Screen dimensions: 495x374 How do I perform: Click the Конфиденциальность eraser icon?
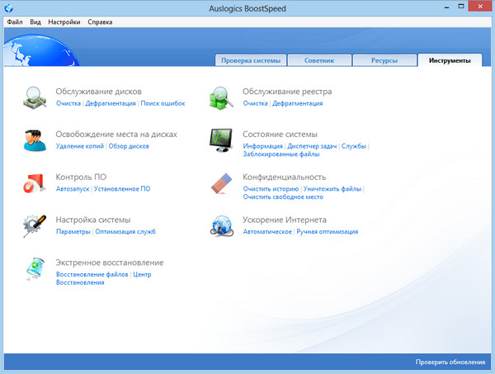221,183
